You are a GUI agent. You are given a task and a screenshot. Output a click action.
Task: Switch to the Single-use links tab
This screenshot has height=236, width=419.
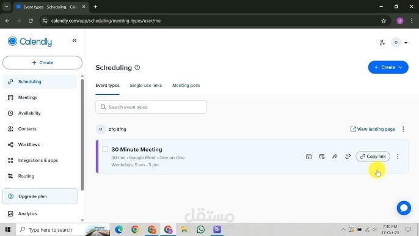pyautogui.click(x=145, y=86)
